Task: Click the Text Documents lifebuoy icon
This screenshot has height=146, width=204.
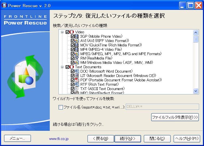Action: [x=72, y=67]
